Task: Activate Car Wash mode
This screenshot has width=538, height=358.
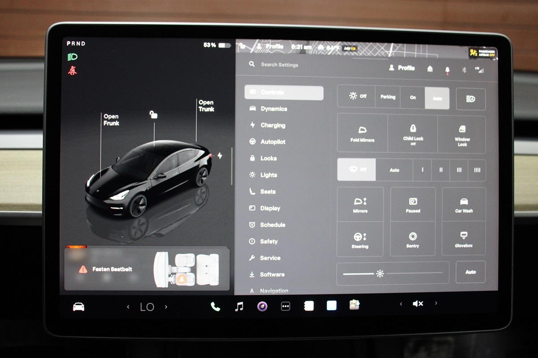Action: (x=464, y=205)
